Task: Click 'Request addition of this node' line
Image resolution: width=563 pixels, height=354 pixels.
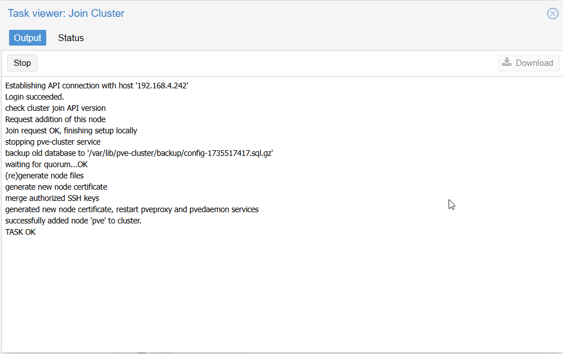Action: coord(55,119)
